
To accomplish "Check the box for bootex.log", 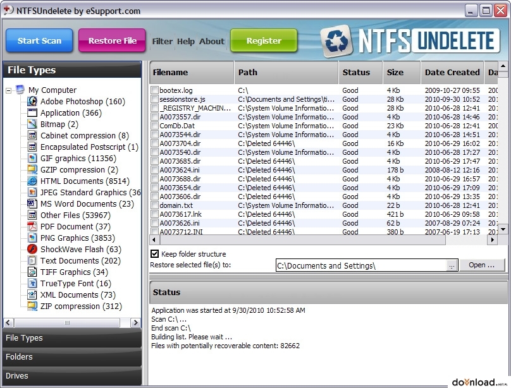I will point(154,90).
